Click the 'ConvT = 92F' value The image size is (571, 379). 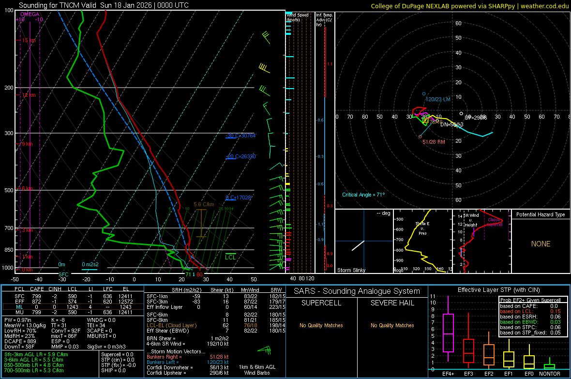66,331
